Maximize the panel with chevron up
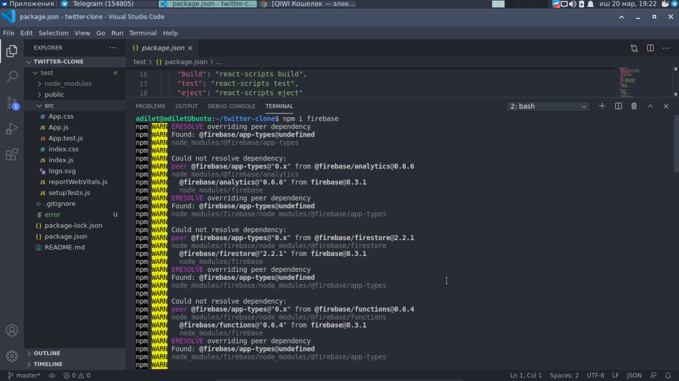The height and width of the screenshot is (381, 679). 650,106
